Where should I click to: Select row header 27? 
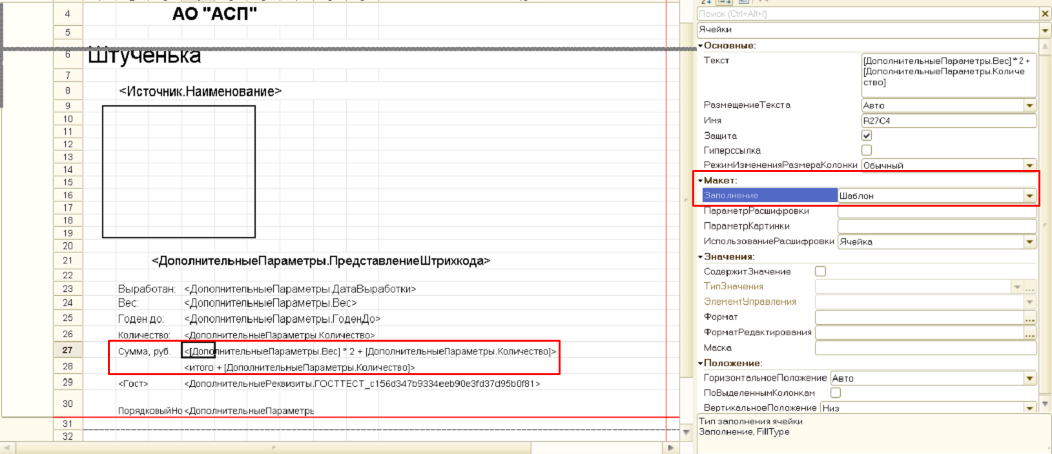68,350
